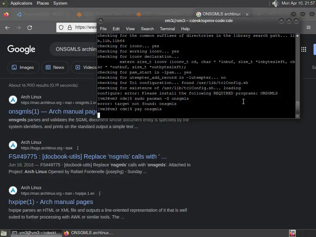This screenshot has height=237, width=316.
Task: Click the clock showing Mon Apr 10
Action: point(298,3)
